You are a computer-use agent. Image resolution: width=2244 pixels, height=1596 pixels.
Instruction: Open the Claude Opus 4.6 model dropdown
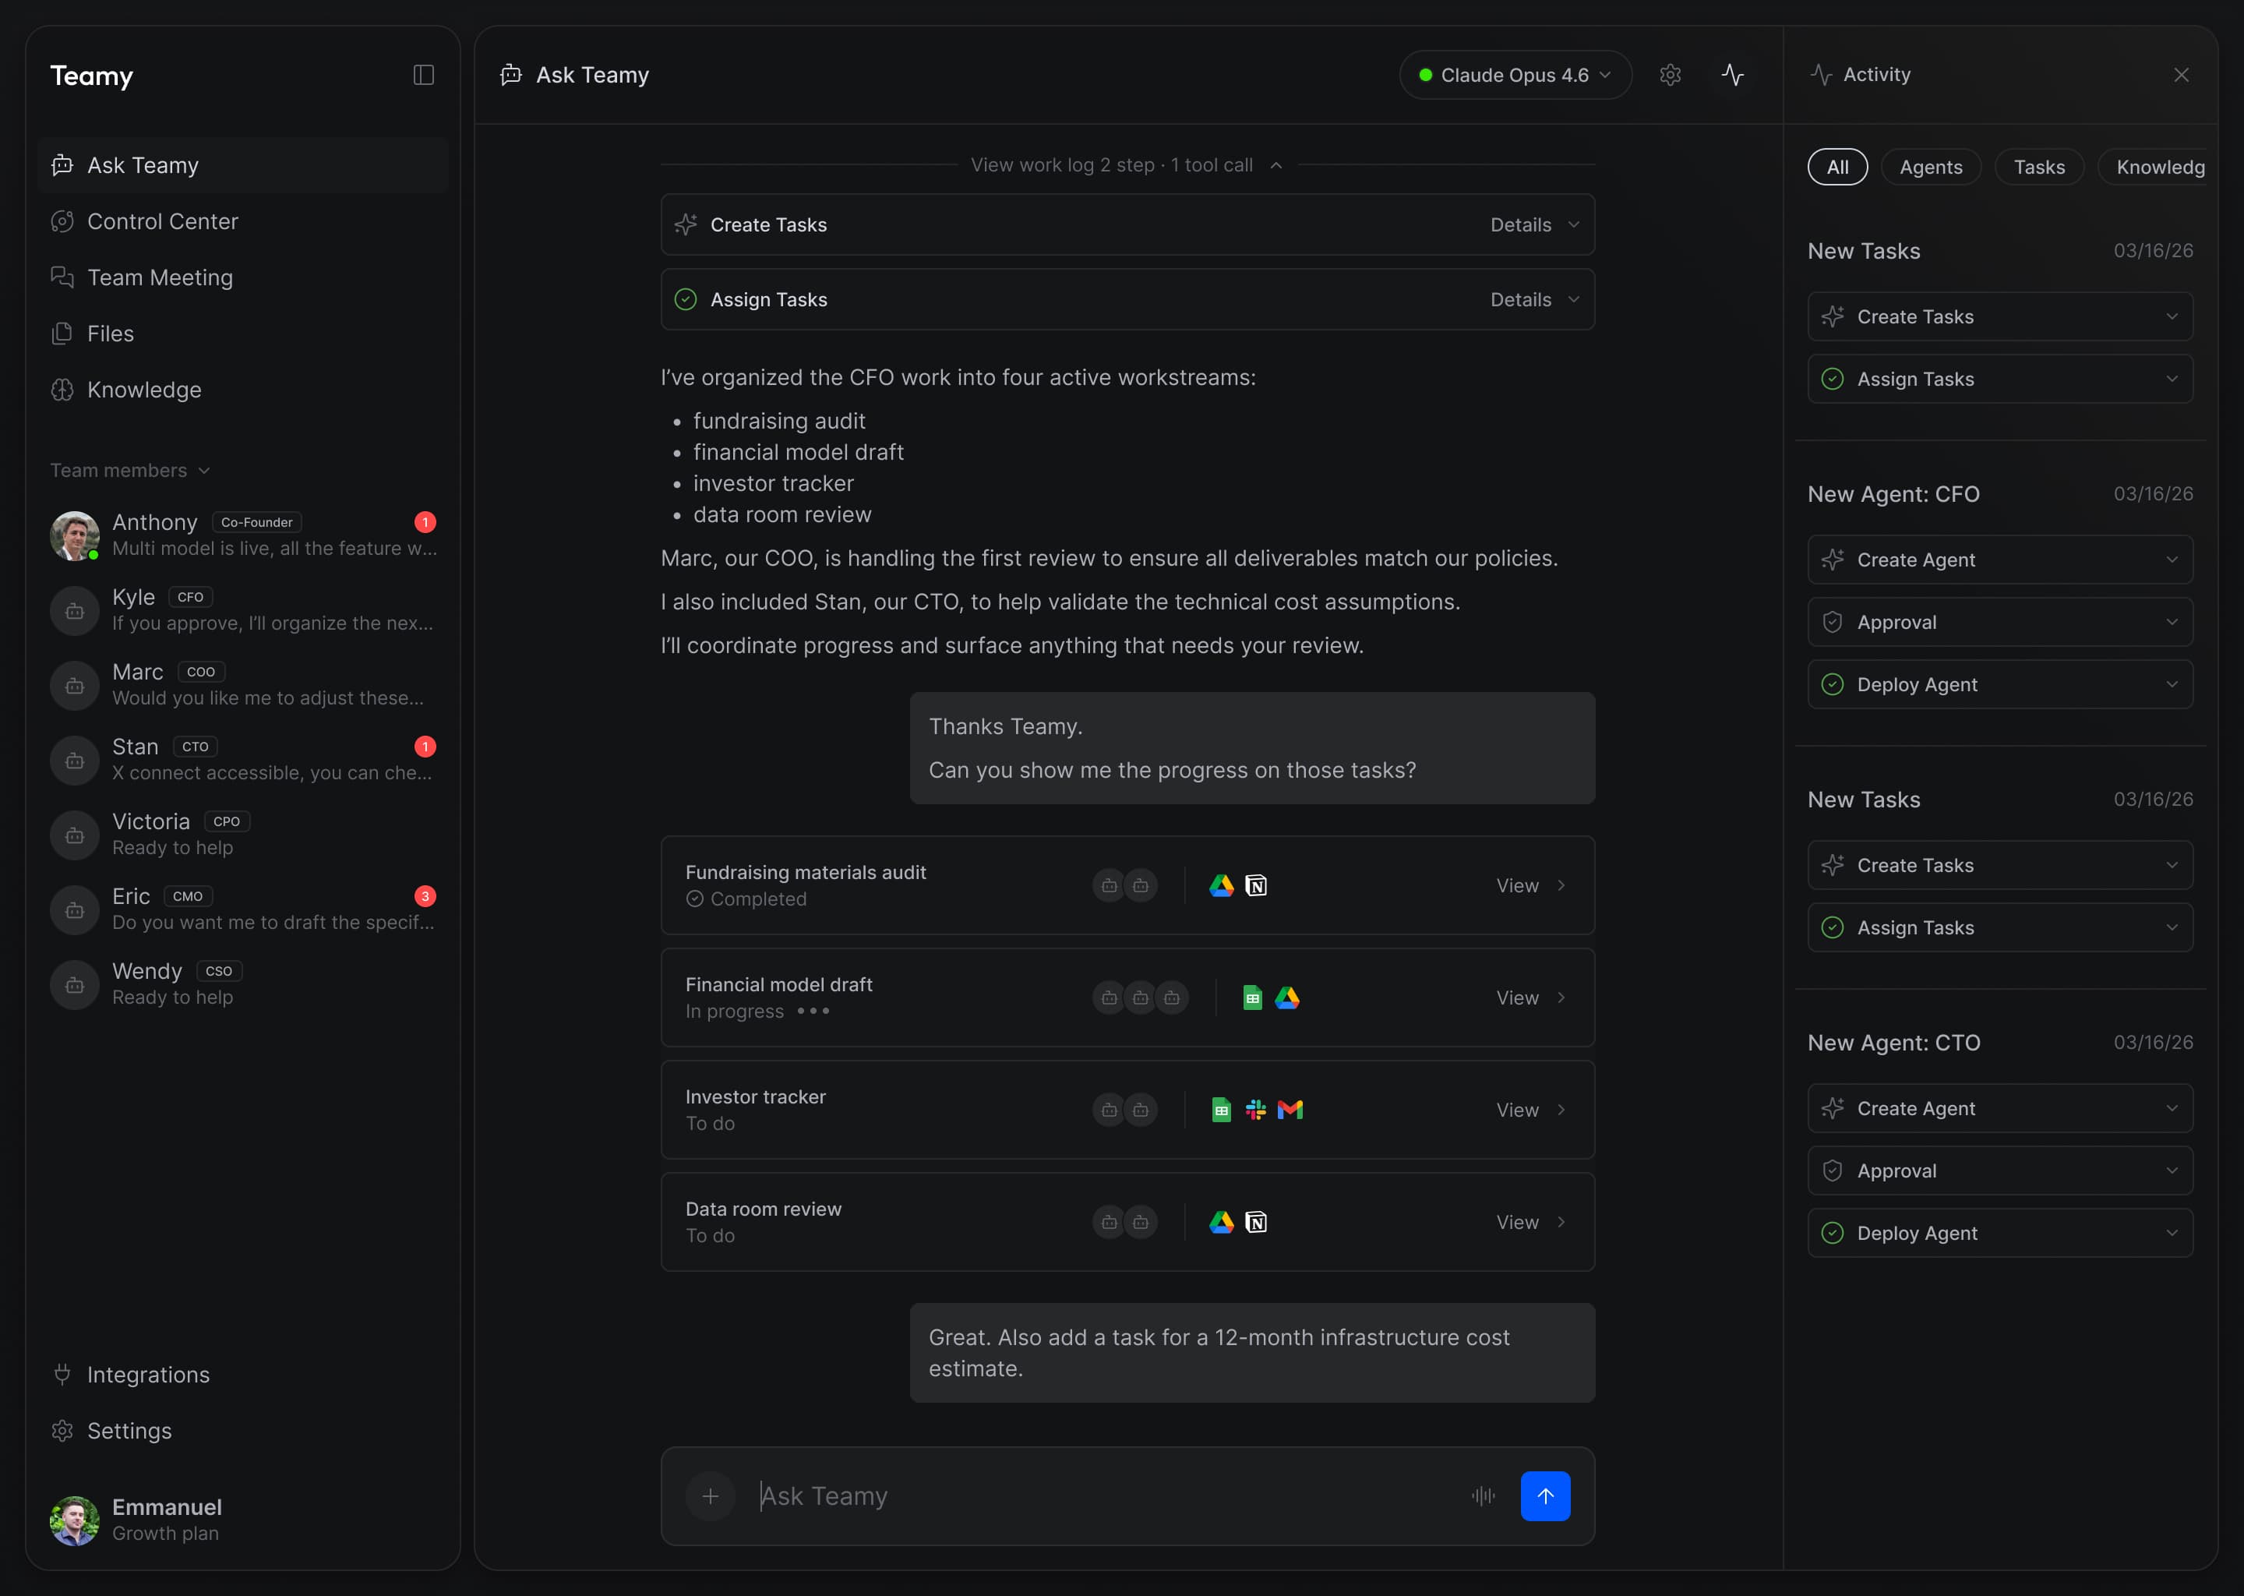[x=1515, y=75]
